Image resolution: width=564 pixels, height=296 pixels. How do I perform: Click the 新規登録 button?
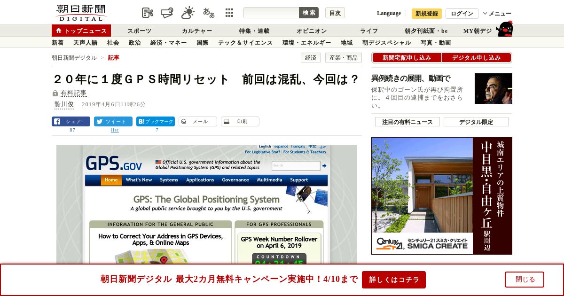coord(427,14)
